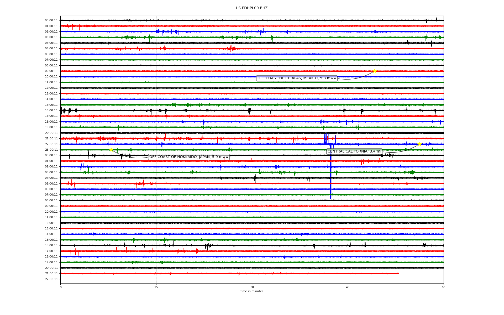504x315 pixels.
Task: Click the yellow star for Hokkaido event
Action: click(x=111, y=150)
